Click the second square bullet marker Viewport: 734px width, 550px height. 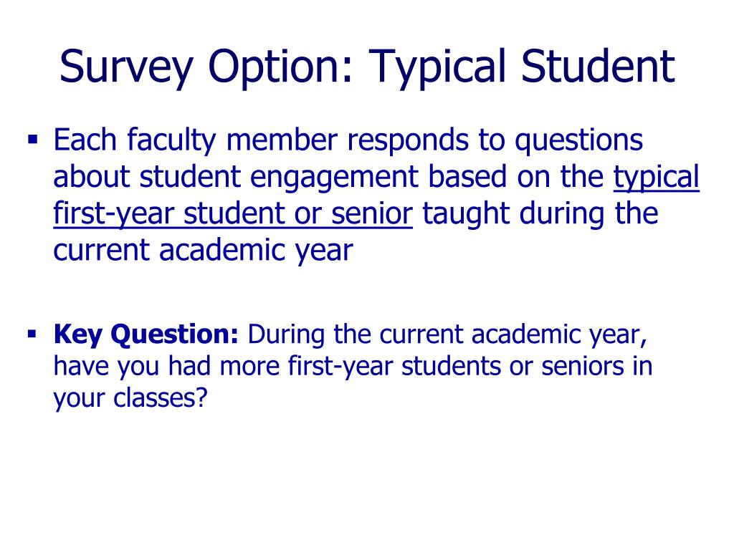click(x=32, y=334)
